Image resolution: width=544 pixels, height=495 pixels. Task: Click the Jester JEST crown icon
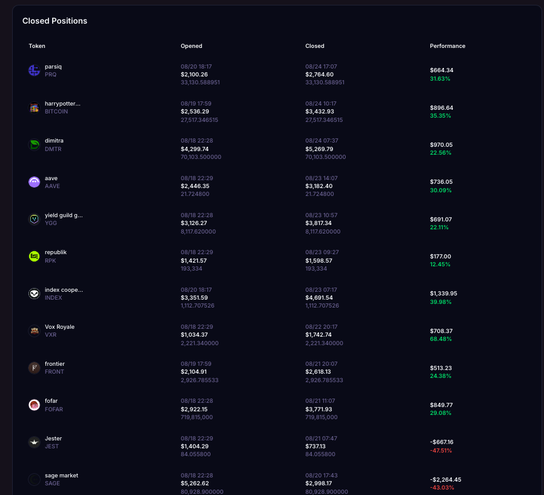click(34, 442)
